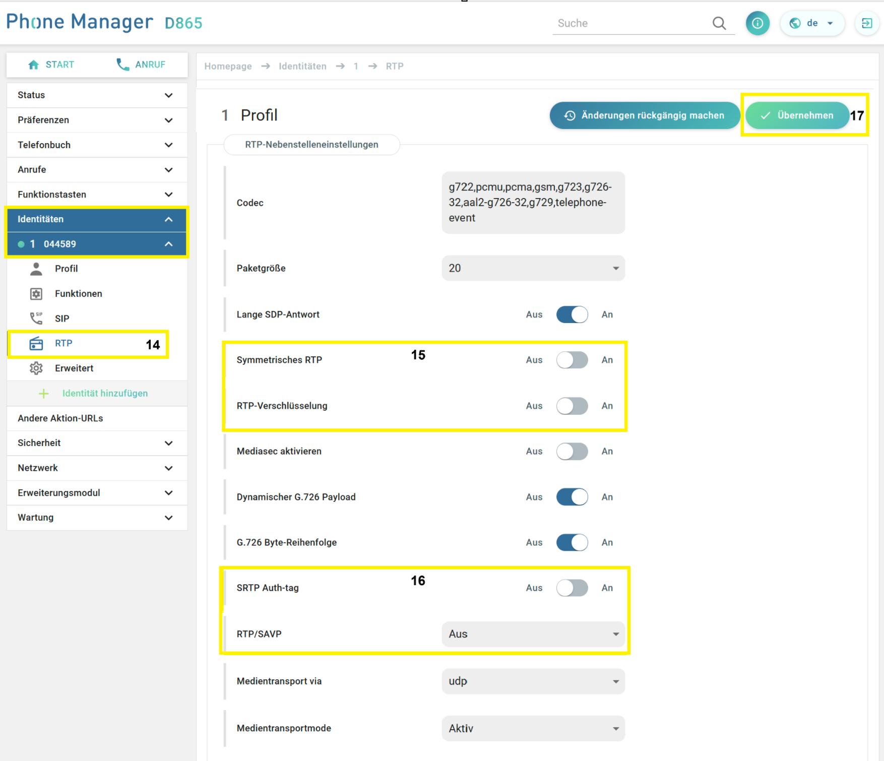Click the Codec label text
The width and height of the screenshot is (884, 761).
point(250,203)
